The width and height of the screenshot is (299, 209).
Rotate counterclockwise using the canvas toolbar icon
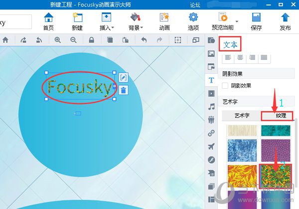pyautogui.click(x=39, y=40)
